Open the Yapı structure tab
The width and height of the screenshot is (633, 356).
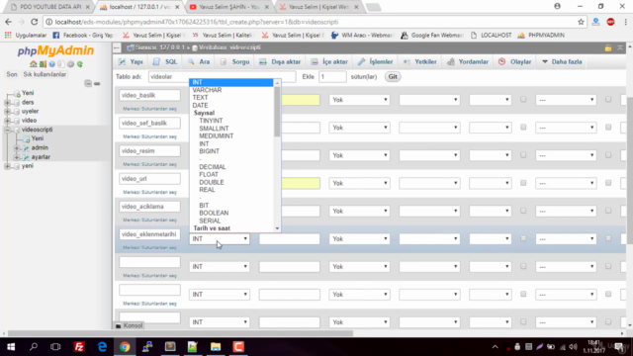coord(131,61)
